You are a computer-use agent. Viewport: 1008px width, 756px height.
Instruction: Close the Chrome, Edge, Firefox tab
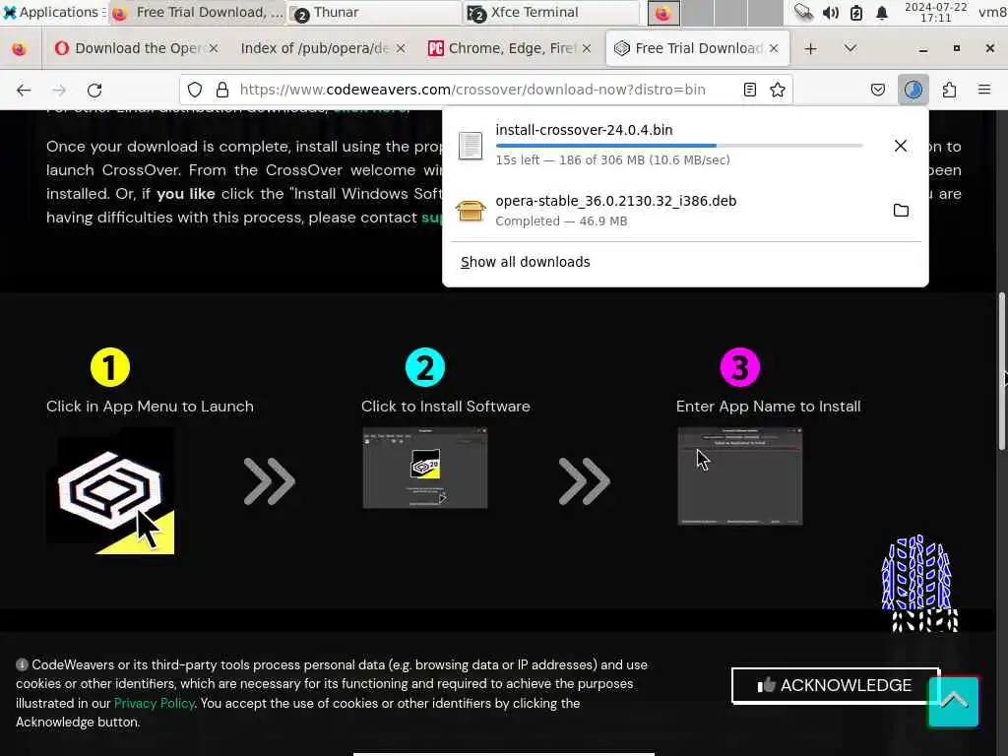587,48
